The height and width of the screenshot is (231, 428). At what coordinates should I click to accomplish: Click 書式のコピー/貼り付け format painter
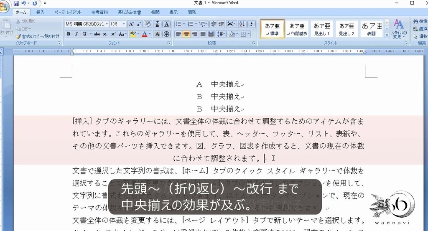pos(38,36)
